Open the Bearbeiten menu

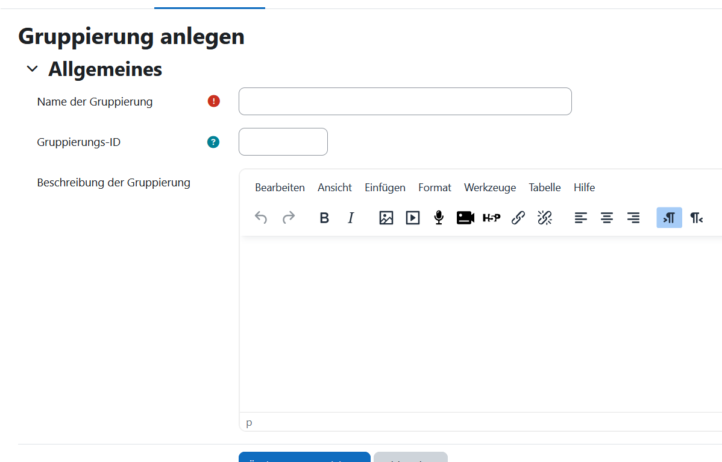pyautogui.click(x=280, y=188)
